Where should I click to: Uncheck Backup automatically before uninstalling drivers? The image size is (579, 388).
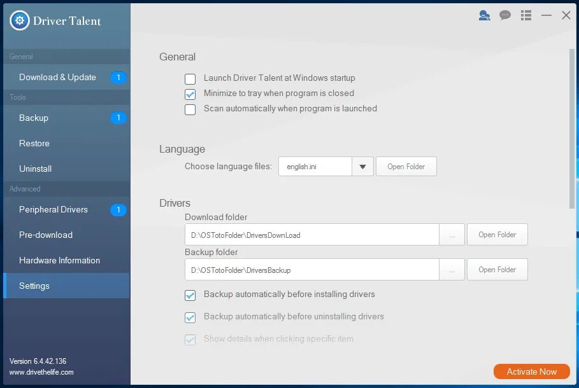(x=190, y=317)
